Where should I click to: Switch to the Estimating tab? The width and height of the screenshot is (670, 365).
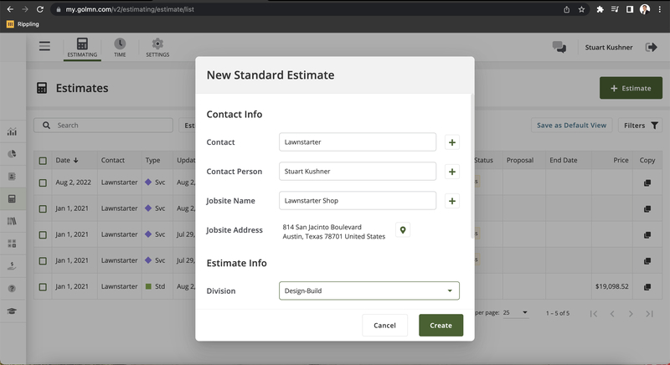[x=82, y=48]
